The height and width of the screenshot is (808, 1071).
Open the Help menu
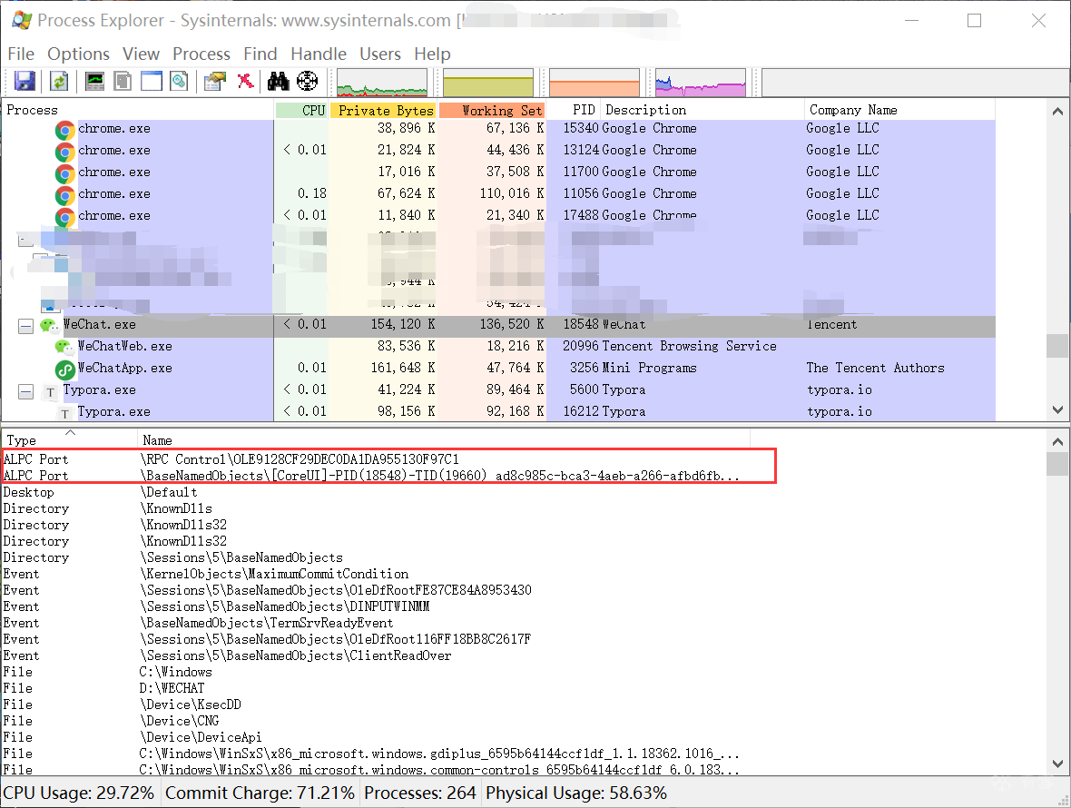coord(432,54)
